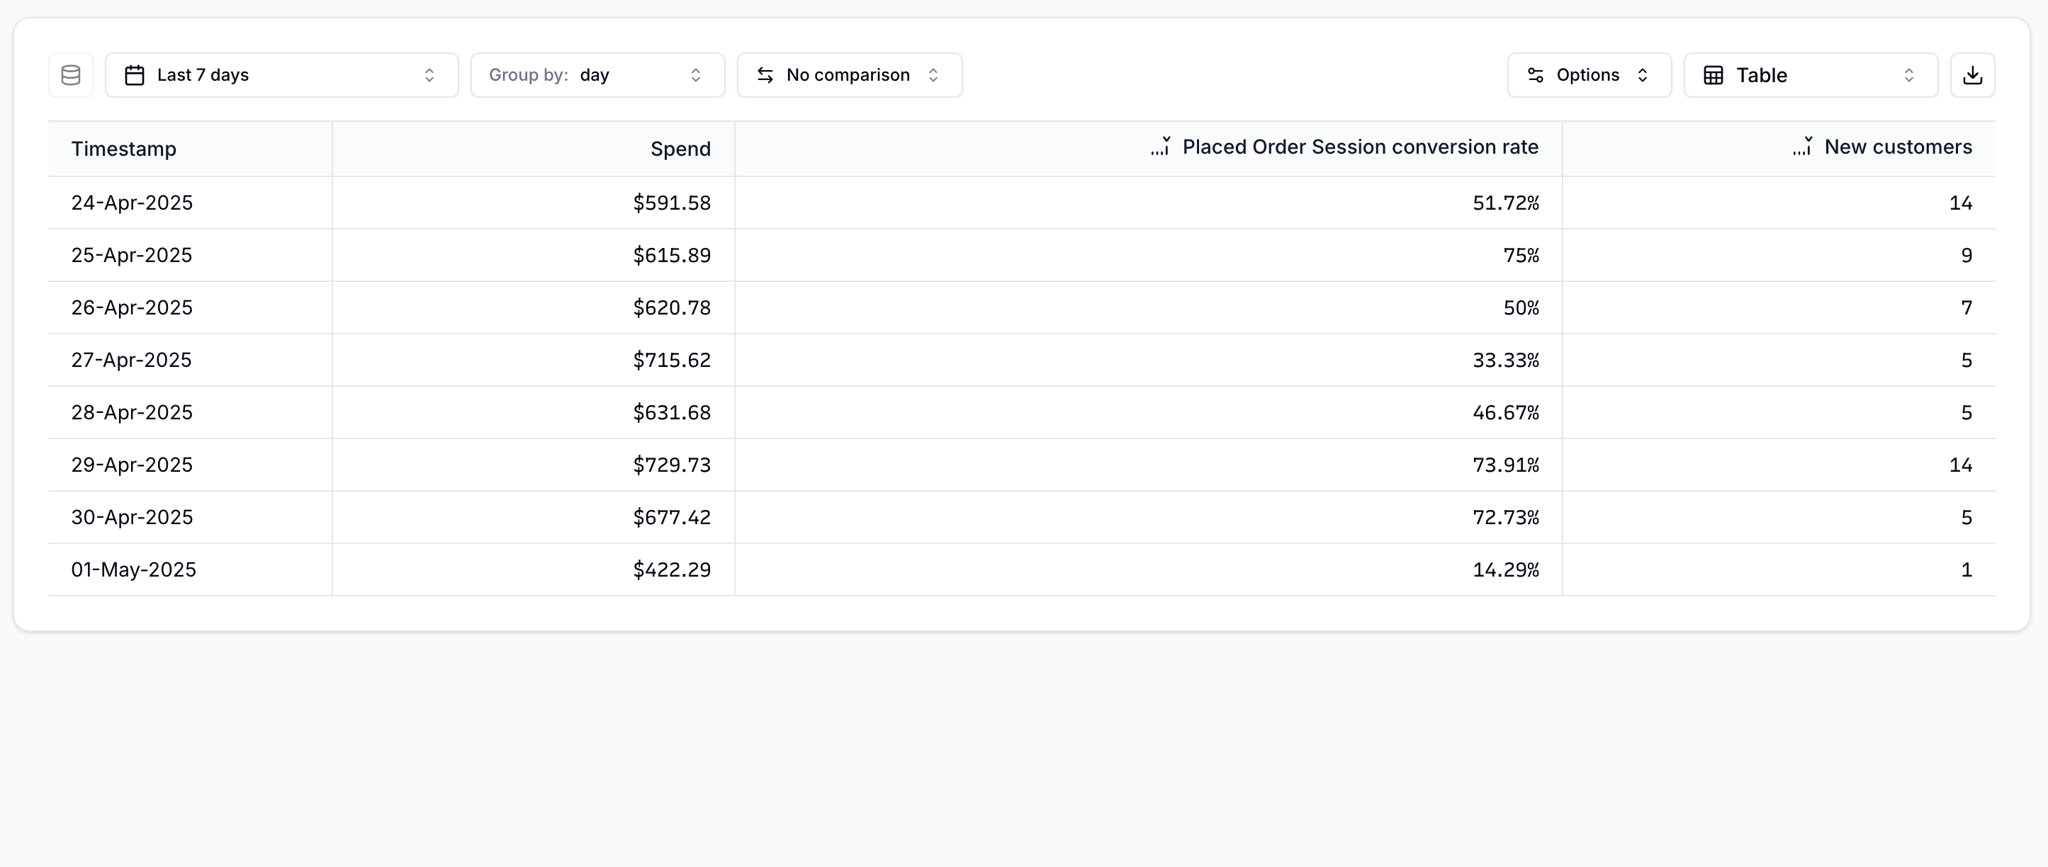Open the Last 7 days date dropdown

pos(281,76)
